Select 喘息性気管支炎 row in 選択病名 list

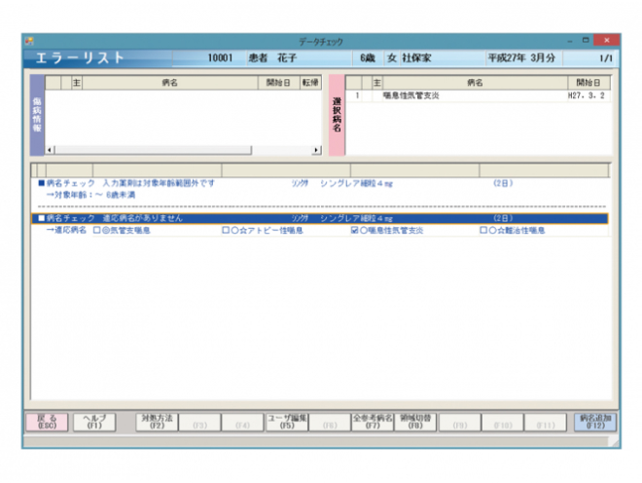[479, 95]
